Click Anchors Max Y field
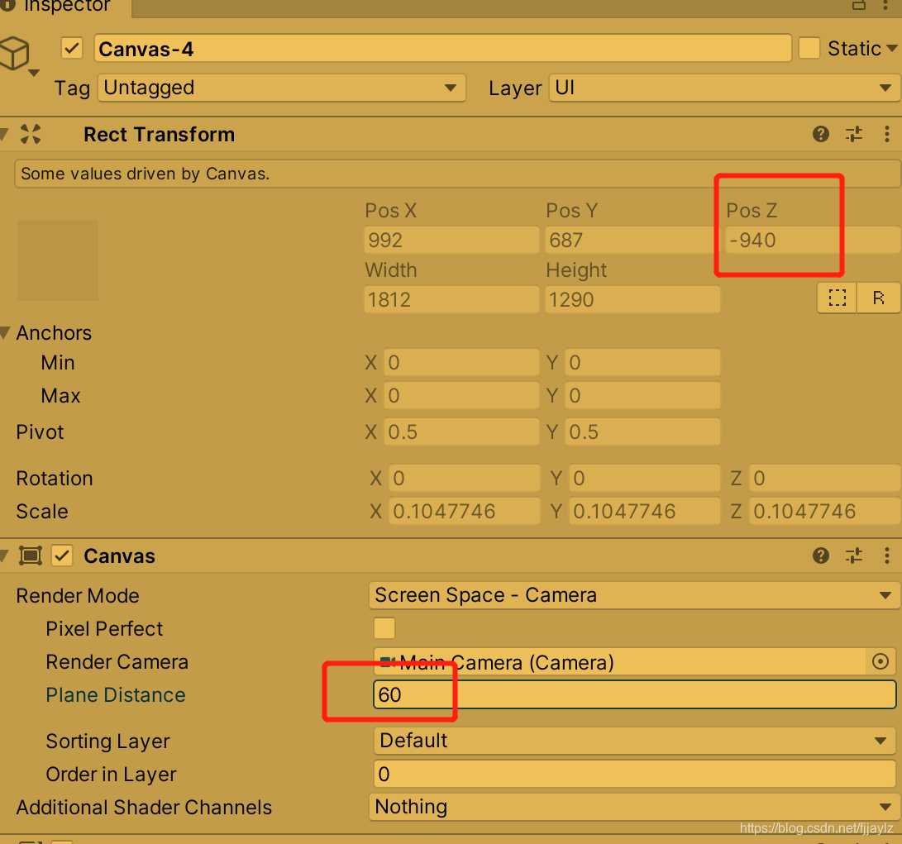902x844 pixels. pyautogui.click(x=642, y=396)
